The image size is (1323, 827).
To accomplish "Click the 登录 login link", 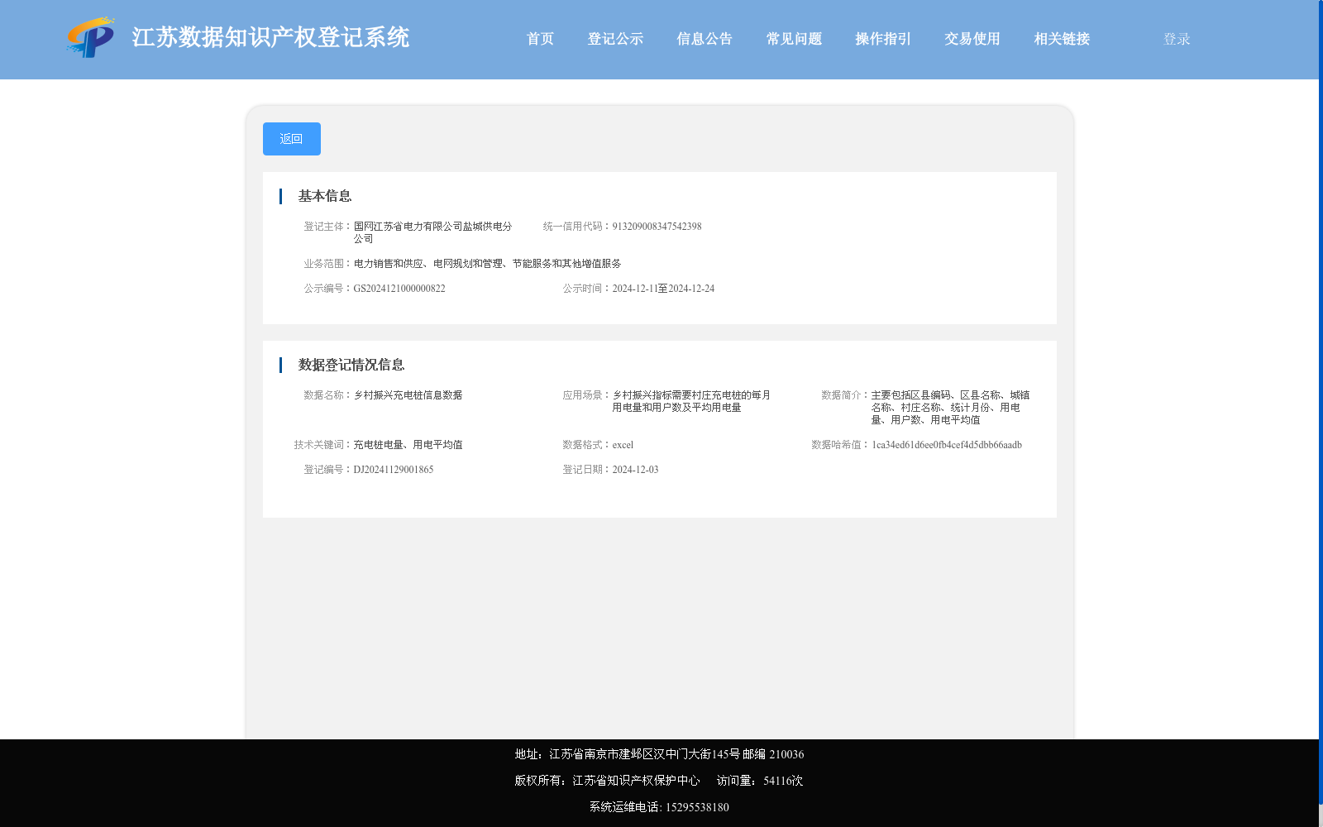I will 1177,39.
